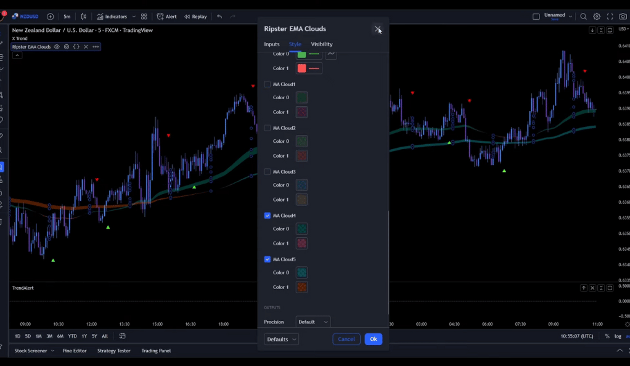This screenshot has height=366, width=630.
Task: Set chart range to All
Action: [x=104, y=336]
